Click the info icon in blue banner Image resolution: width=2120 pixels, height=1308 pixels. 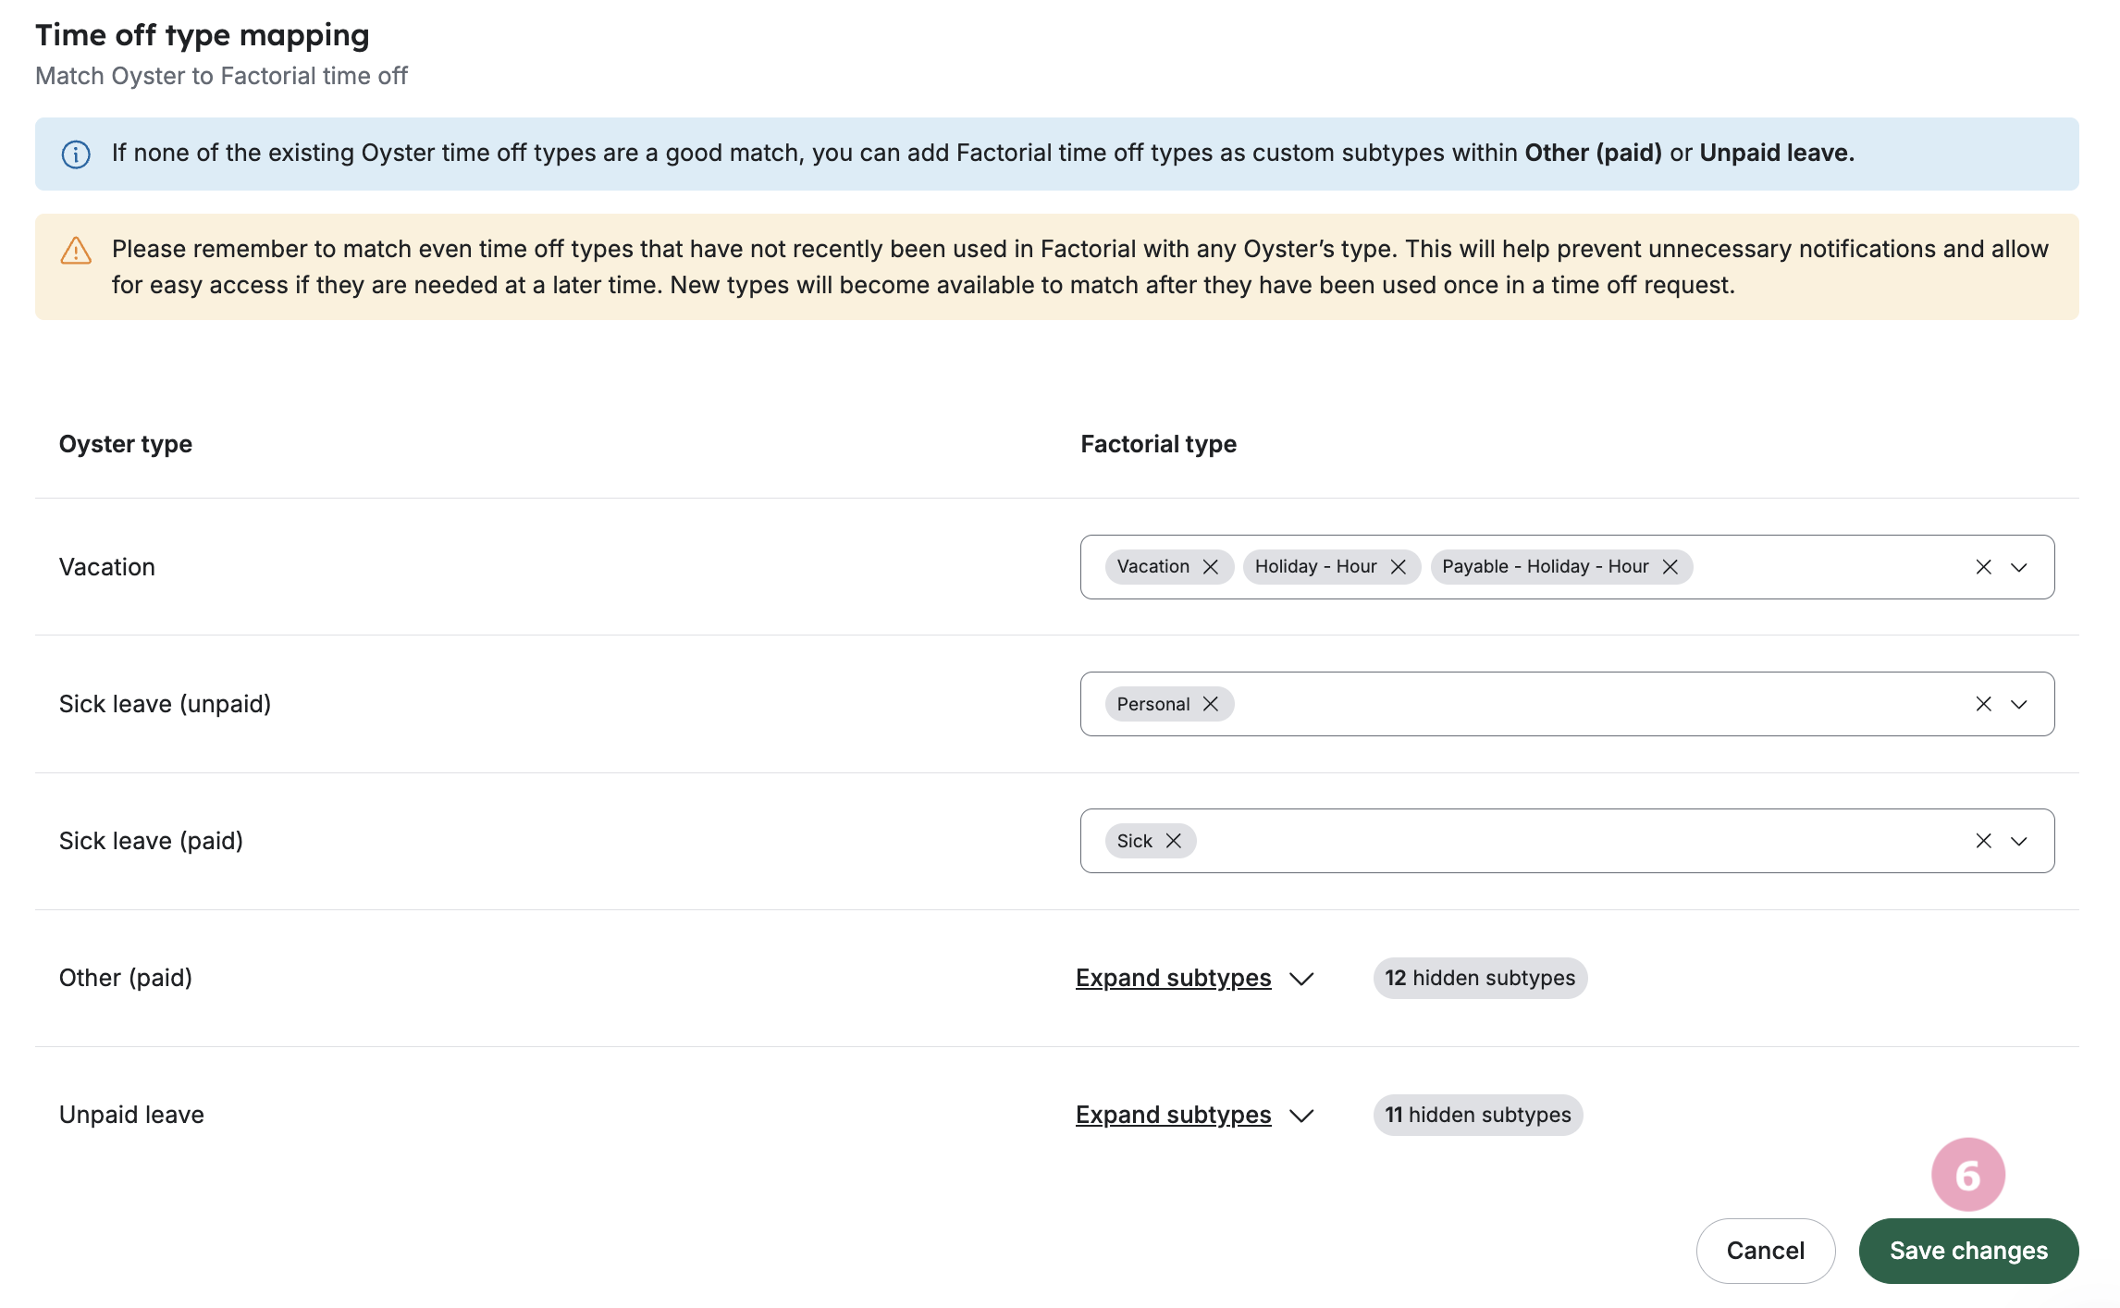point(76,154)
